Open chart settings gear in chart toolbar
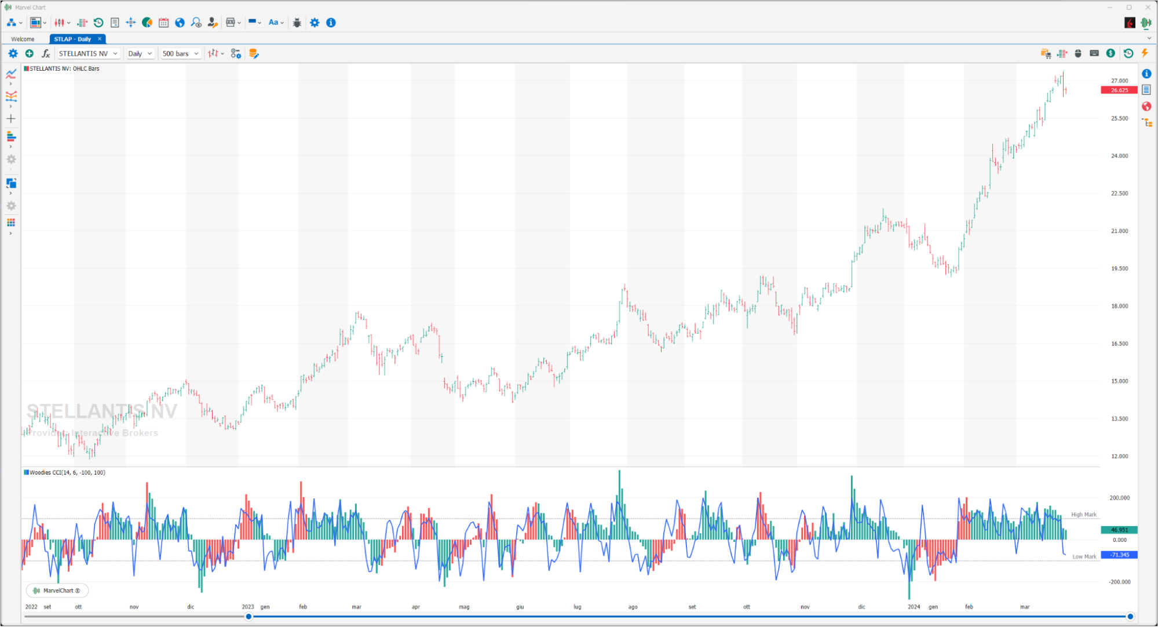The image size is (1158, 627). [x=13, y=53]
